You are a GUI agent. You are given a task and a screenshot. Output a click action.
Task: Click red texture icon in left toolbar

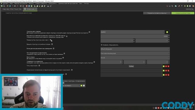click(27, 6)
